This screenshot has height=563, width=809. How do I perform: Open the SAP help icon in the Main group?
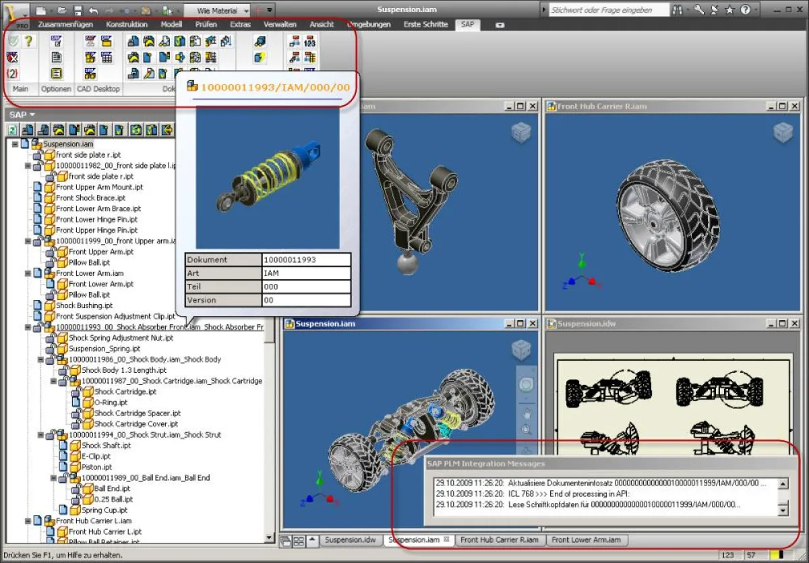(28, 40)
